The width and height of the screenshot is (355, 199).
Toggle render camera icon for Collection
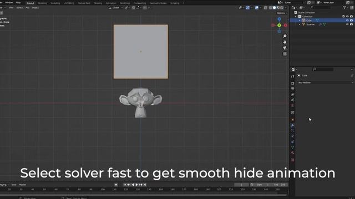click(351, 16)
